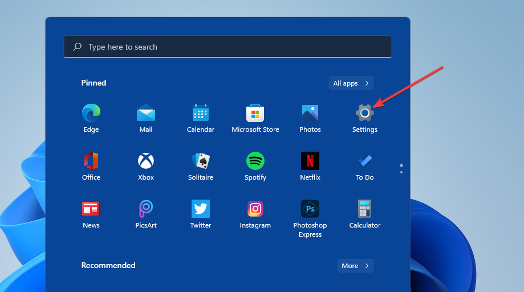This screenshot has height=292, width=524.
Task: Open Photoshop Express
Action: pos(310,219)
